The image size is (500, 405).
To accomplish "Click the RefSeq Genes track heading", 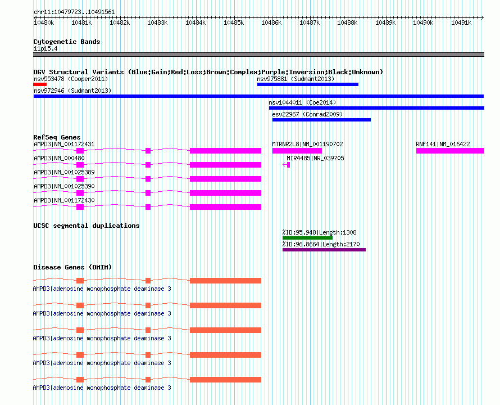I will point(57,137).
